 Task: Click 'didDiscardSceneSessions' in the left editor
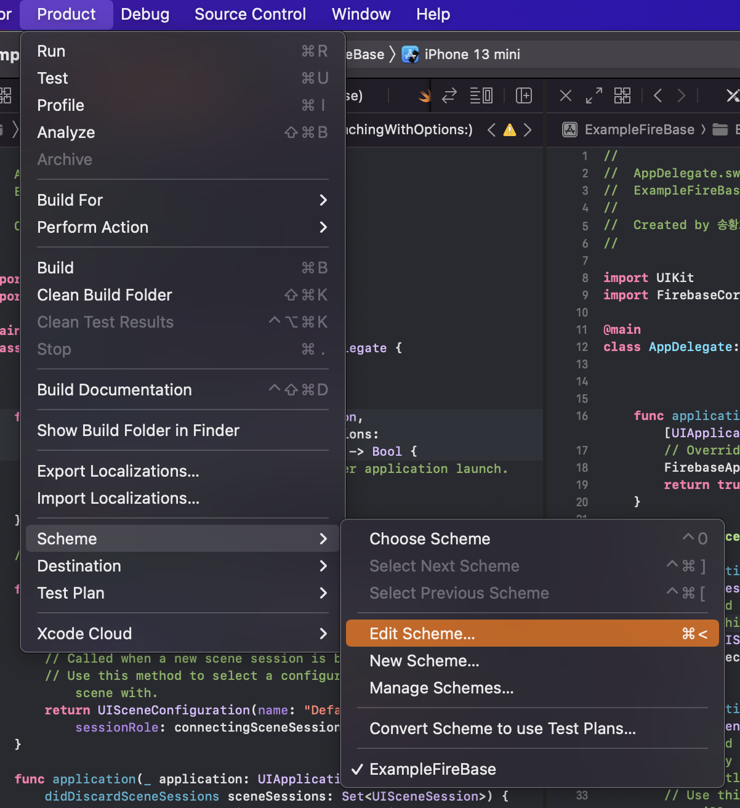[x=132, y=796]
